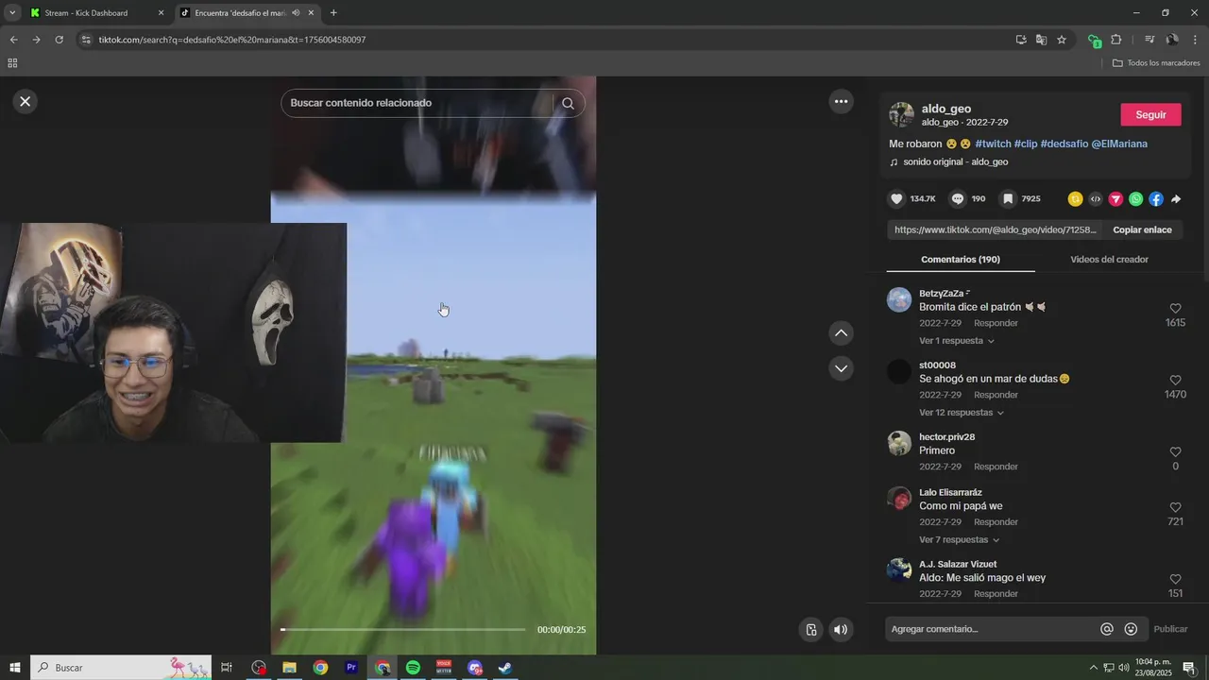Toggle the auto-scroll button beside volume
Viewport: 1209px width, 680px height.
(810, 630)
